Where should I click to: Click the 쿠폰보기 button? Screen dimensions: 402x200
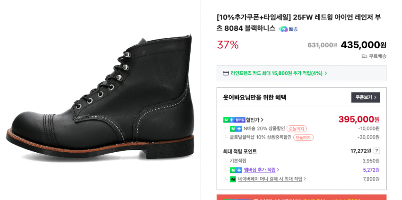365,97
